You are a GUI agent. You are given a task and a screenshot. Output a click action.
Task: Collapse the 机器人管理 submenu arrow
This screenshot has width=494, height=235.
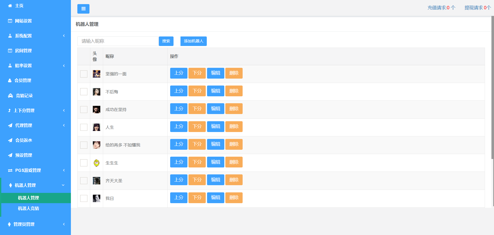point(63,185)
